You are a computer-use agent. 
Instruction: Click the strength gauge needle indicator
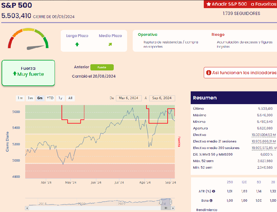point(36,47)
